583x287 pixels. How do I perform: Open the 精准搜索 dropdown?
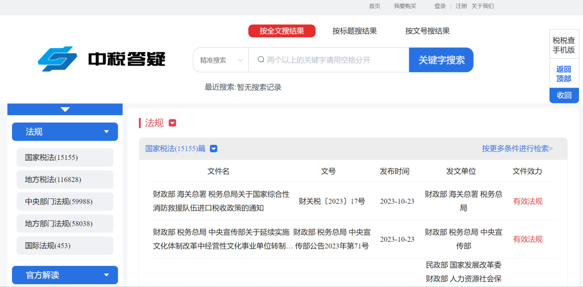point(221,60)
